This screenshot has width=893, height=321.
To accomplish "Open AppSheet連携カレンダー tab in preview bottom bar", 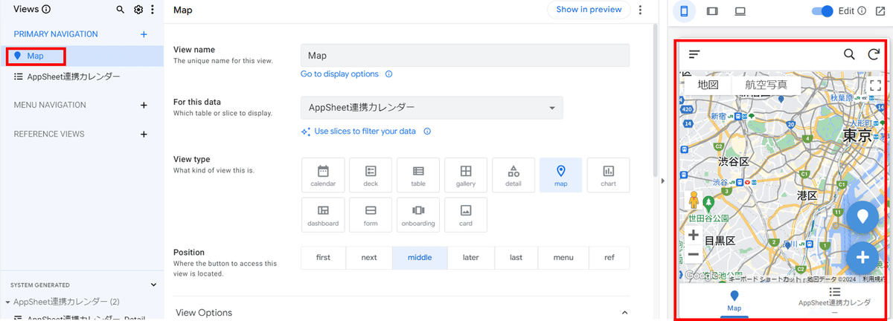I will (x=834, y=301).
